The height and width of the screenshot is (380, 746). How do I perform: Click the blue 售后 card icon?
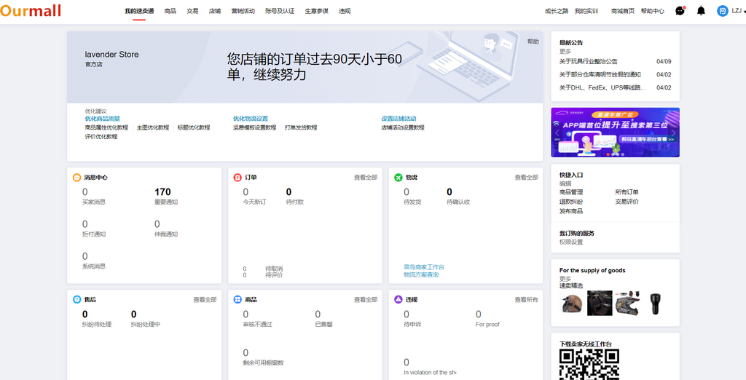point(76,300)
